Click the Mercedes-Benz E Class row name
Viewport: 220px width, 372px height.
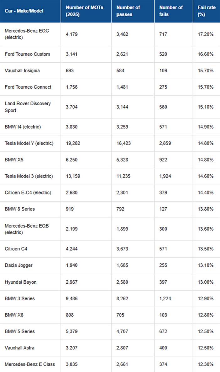point(30,364)
